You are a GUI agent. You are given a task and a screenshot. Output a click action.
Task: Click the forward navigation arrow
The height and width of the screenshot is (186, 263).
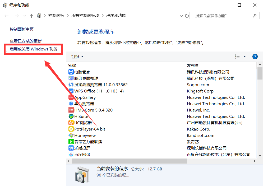[x=17, y=16]
